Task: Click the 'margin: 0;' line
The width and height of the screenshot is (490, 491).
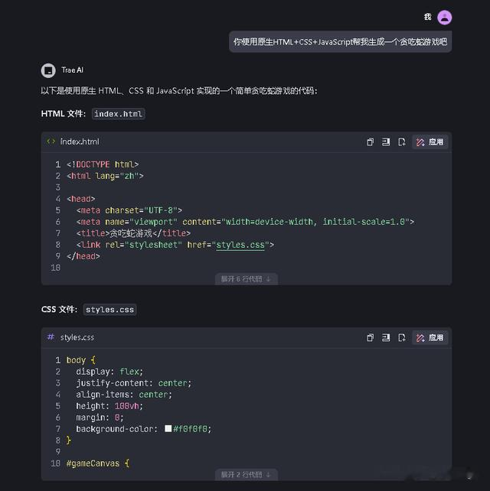Action: click(100, 418)
